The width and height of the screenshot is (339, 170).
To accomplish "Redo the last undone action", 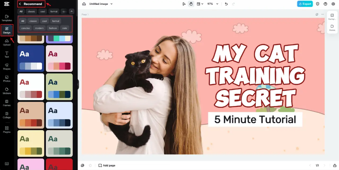I will coord(233,4).
